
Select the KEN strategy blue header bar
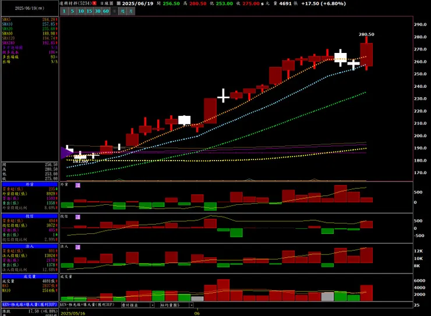tap(30, 304)
